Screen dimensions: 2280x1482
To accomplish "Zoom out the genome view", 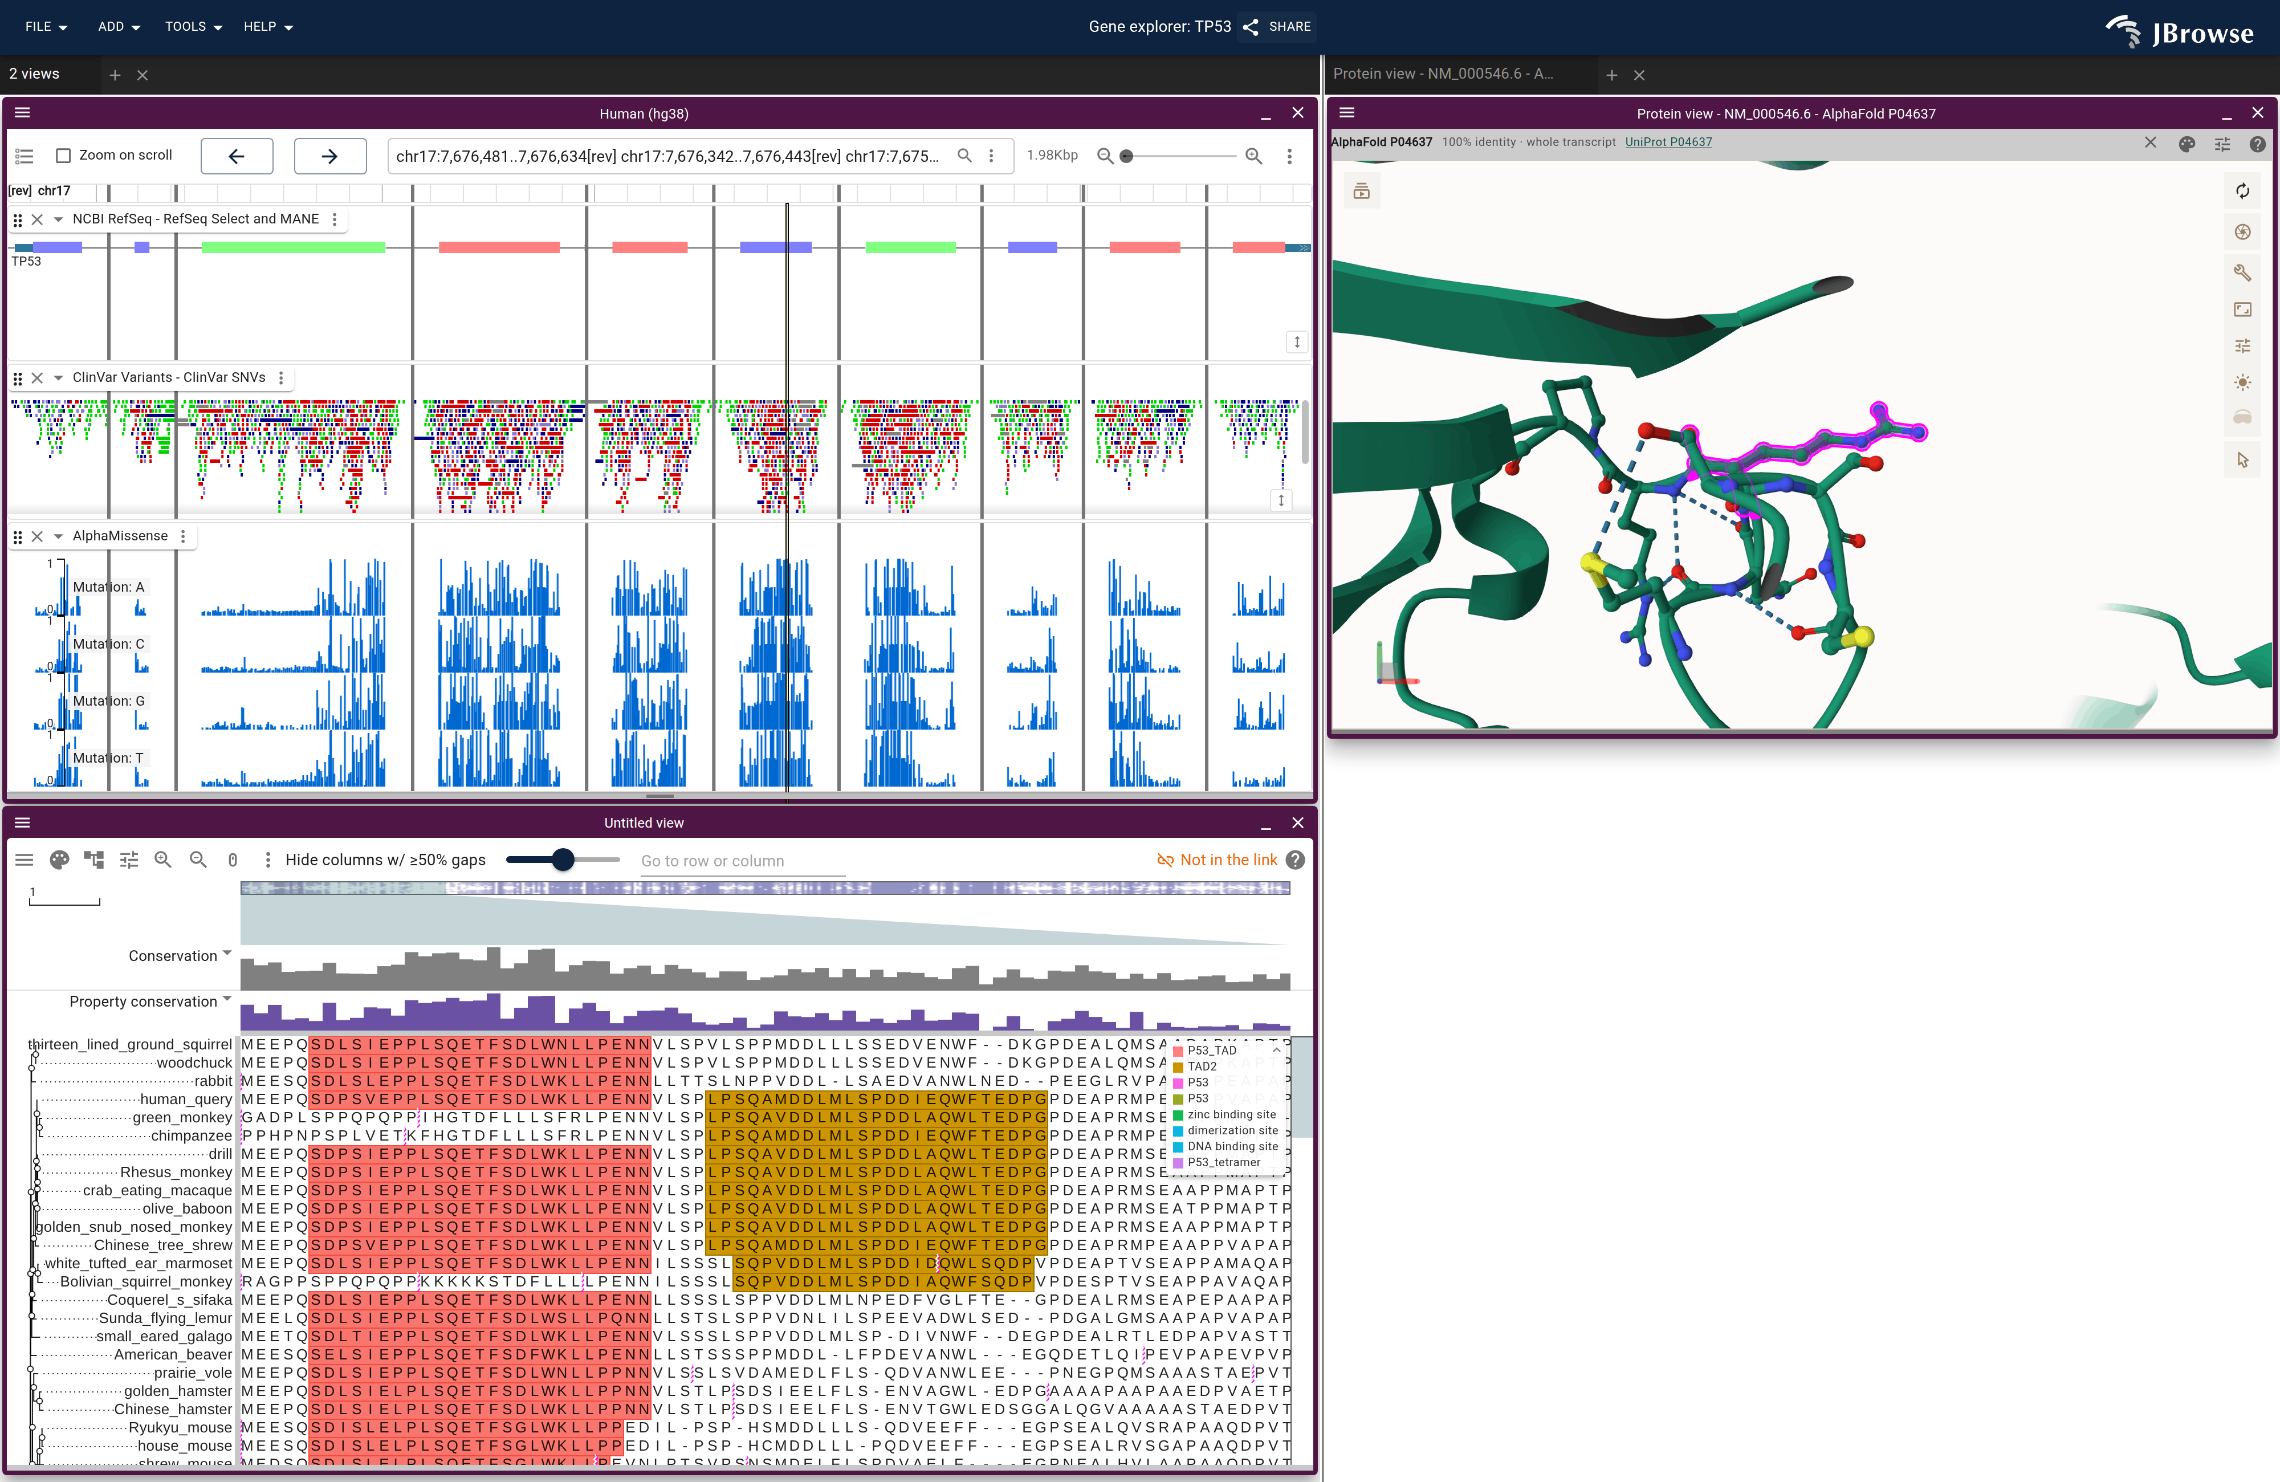I will tap(1105, 155).
